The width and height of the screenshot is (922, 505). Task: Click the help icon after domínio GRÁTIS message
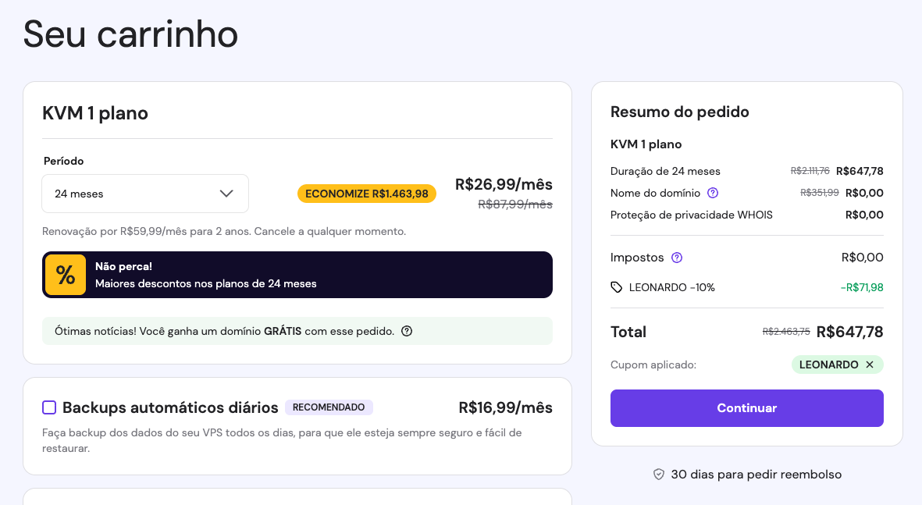click(406, 331)
